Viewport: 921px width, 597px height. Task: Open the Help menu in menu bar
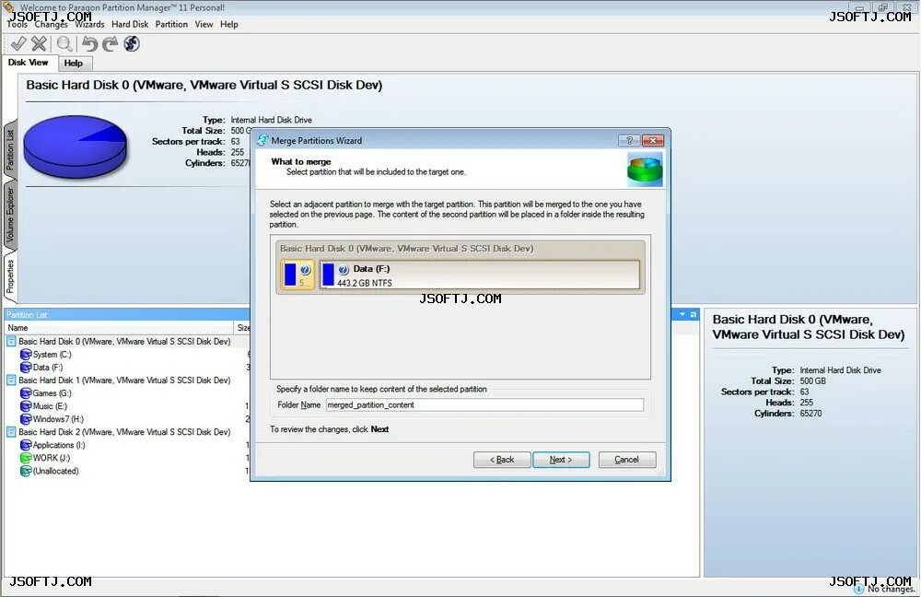tap(229, 24)
